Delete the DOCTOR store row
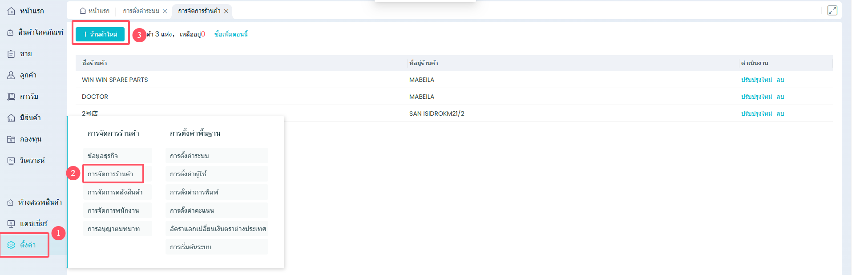 pyautogui.click(x=780, y=97)
